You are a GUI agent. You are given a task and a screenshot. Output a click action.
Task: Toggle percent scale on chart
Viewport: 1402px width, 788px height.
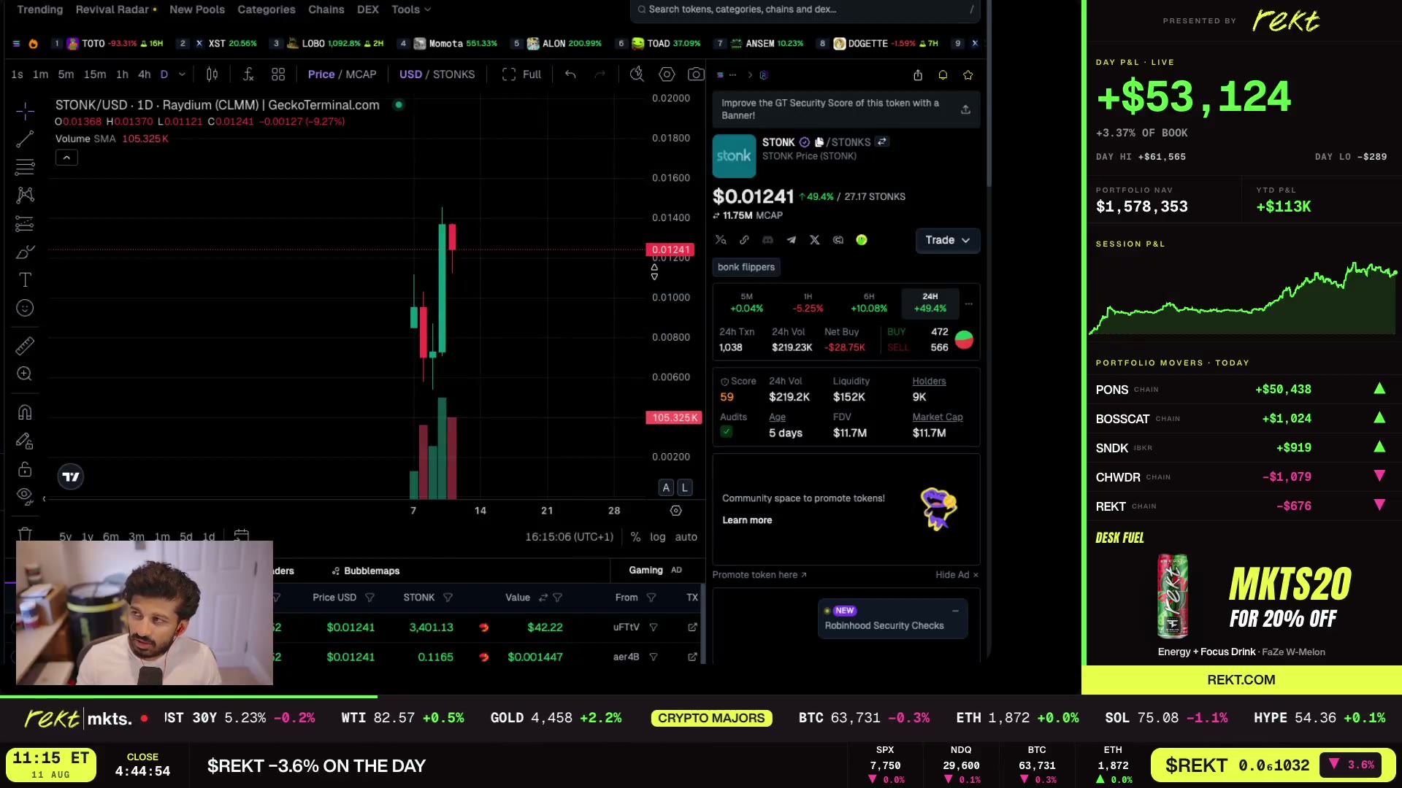pyautogui.click(x=635, y=537)
